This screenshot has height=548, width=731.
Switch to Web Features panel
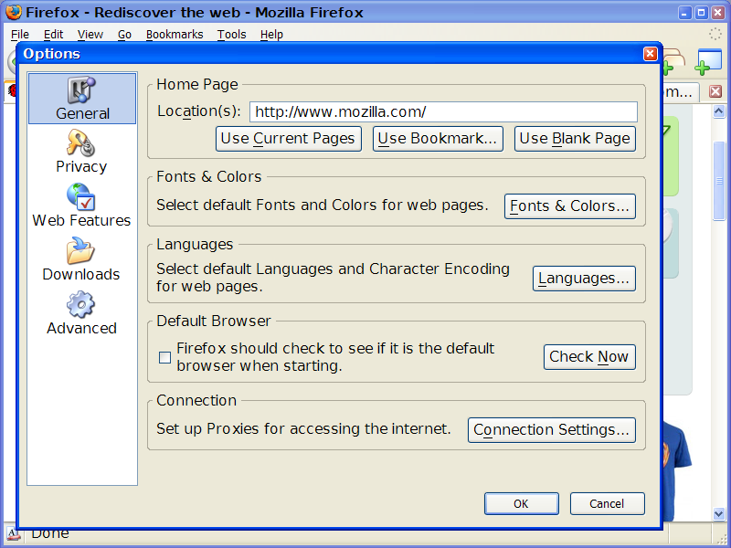(81, 198)
